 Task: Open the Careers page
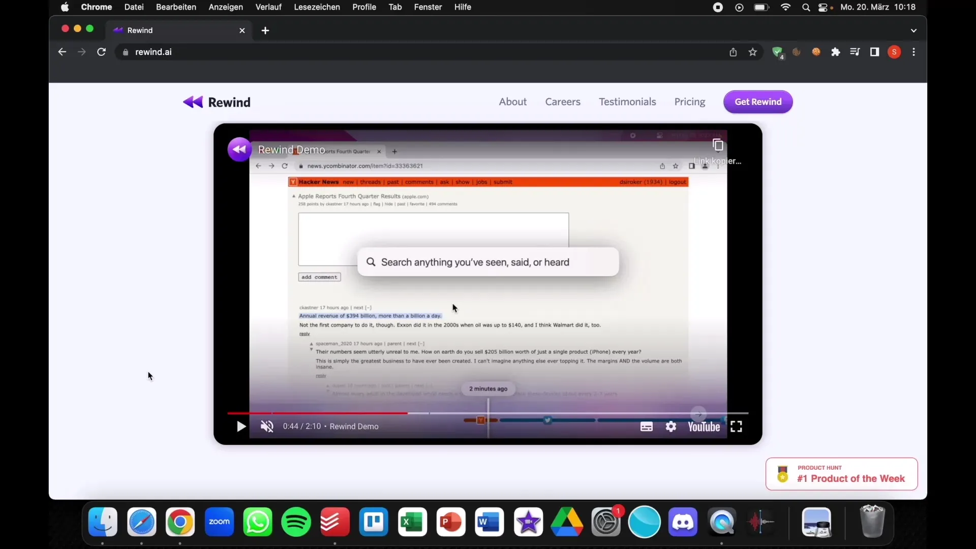(563, 102)
